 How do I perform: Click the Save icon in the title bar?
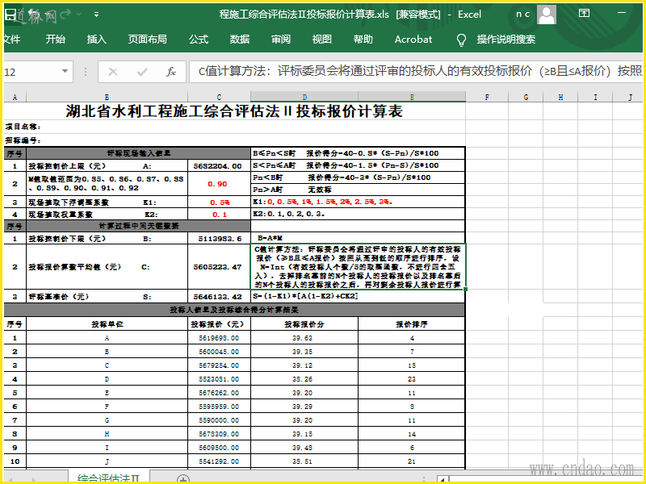tap(10, 15)
